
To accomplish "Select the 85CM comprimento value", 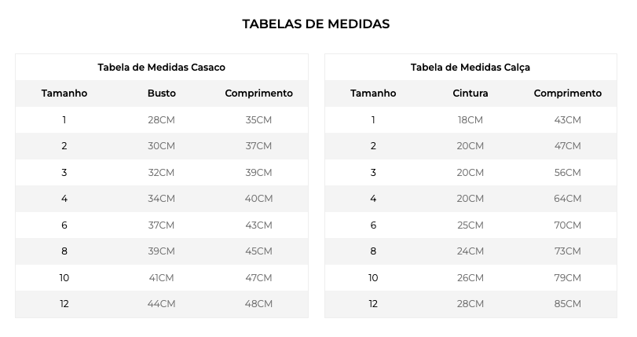I will (x=567, y=304).
